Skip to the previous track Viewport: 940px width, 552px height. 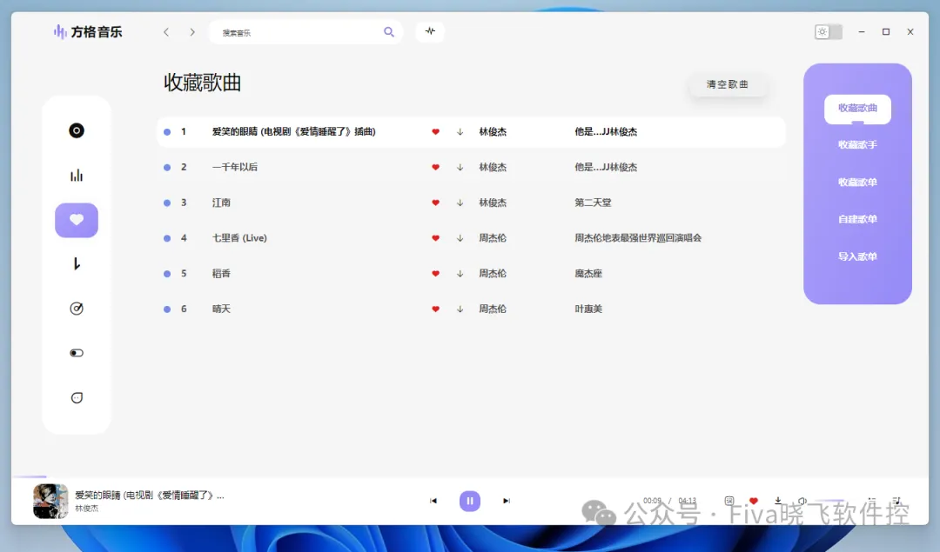(433, 501)
